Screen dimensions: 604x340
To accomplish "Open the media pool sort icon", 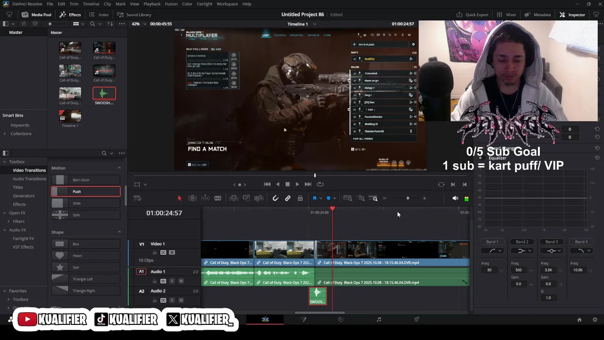I will click(110, 24).
